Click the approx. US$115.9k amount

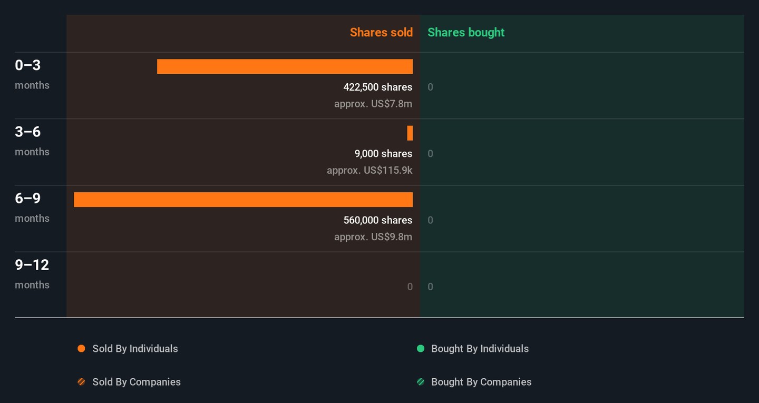[369, 171]
